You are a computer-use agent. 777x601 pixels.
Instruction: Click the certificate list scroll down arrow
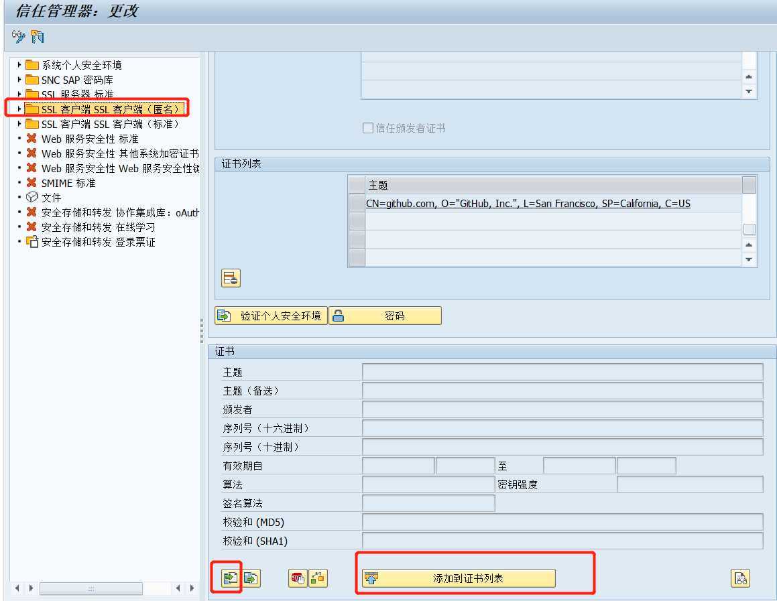click(750, 259)
